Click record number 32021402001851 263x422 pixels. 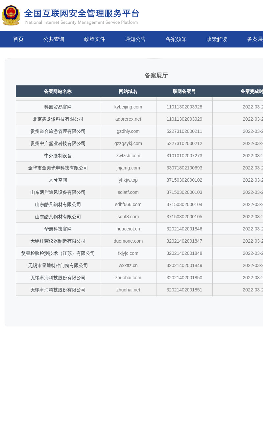coord(184,290)
